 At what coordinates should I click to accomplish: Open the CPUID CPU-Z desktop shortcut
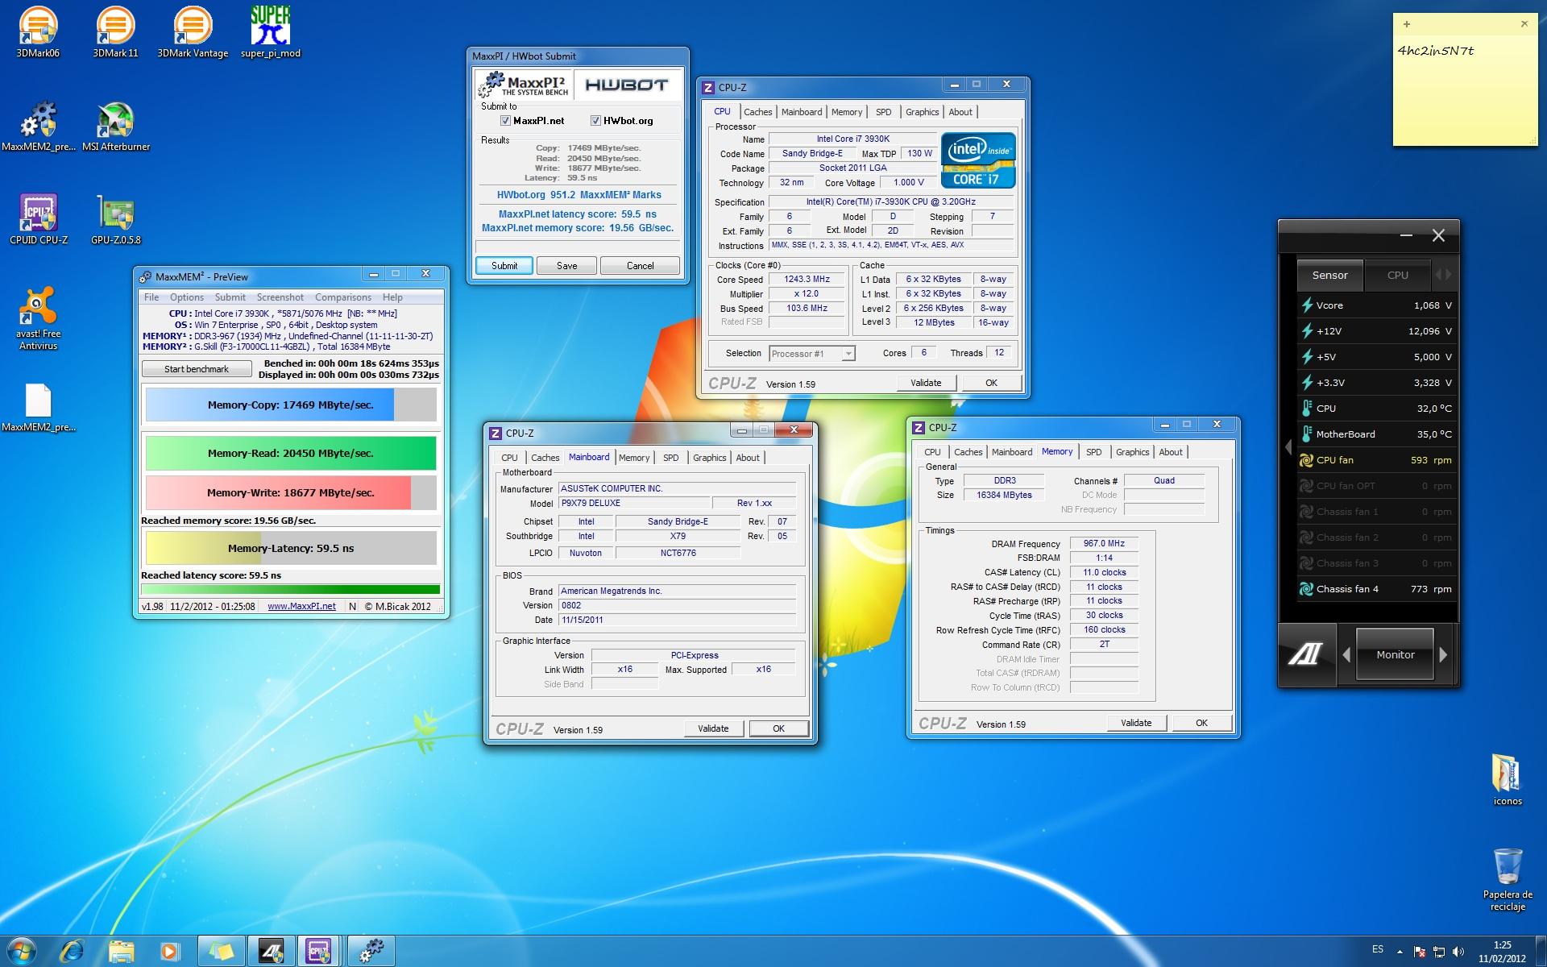pos(38,219)
